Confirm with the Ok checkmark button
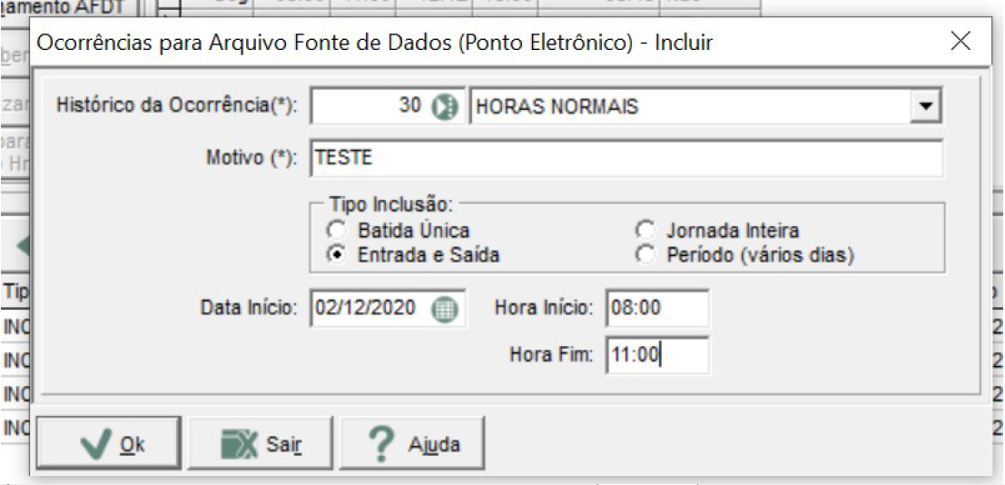1005x485 pixels. (109, 445)
